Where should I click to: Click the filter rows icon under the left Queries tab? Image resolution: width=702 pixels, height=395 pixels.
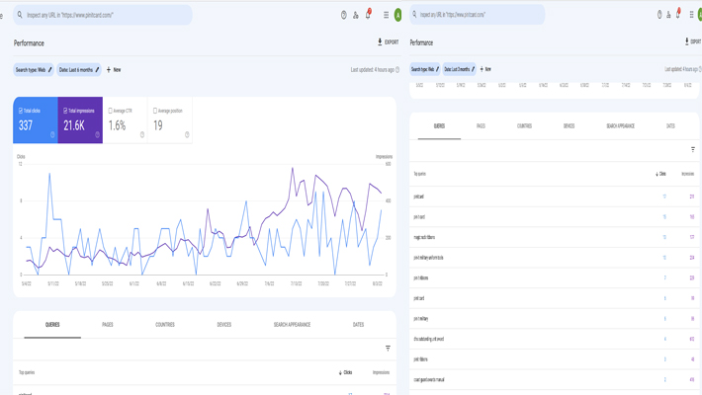click(x=388, y=349)
